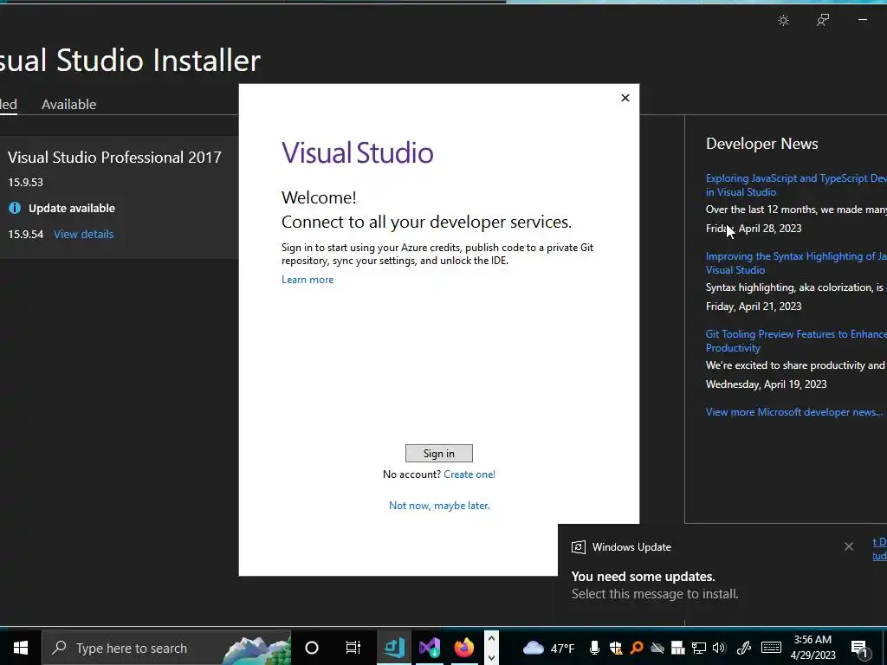Click the microphone tray icon
Image resolution: width=887 pixels, height=665 pixels.
(x=594, y=648)
